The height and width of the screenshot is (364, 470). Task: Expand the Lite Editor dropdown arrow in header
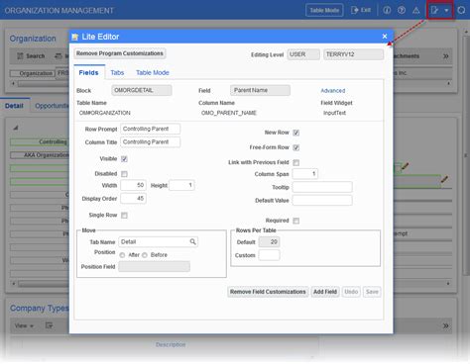click(446, 11)
